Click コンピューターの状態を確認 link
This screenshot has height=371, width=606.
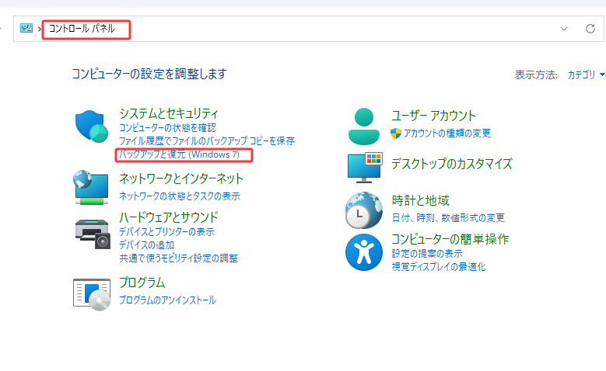(x=167, y=127)
